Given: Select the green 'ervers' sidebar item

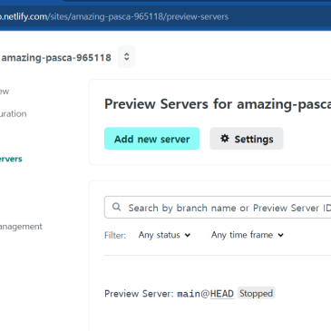Looking at the screenshot, I should (11, 159).
